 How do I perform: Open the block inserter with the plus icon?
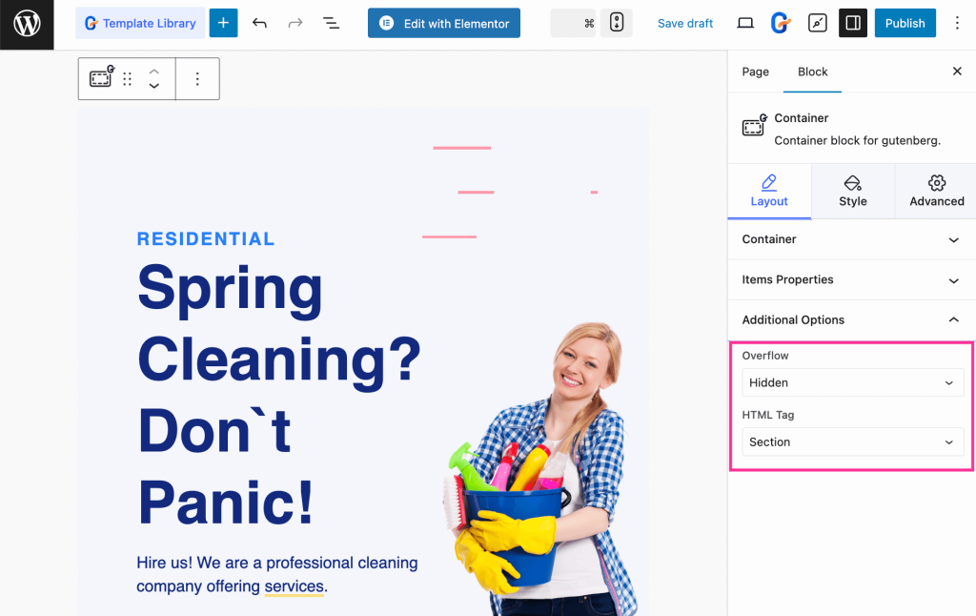click(x=223, y=21)
